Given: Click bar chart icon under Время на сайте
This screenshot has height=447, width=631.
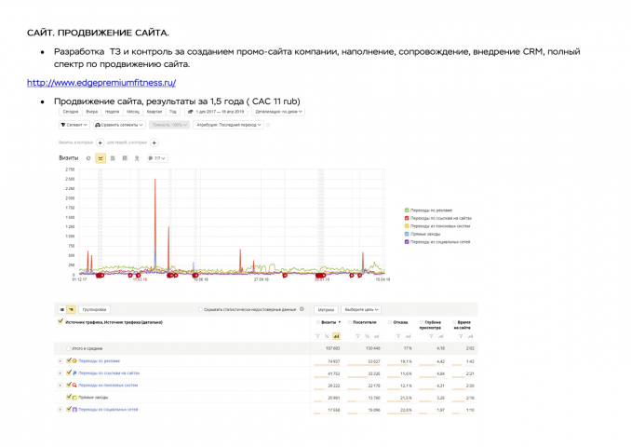Looking at the screenshot, I should (x=470, y=336).
